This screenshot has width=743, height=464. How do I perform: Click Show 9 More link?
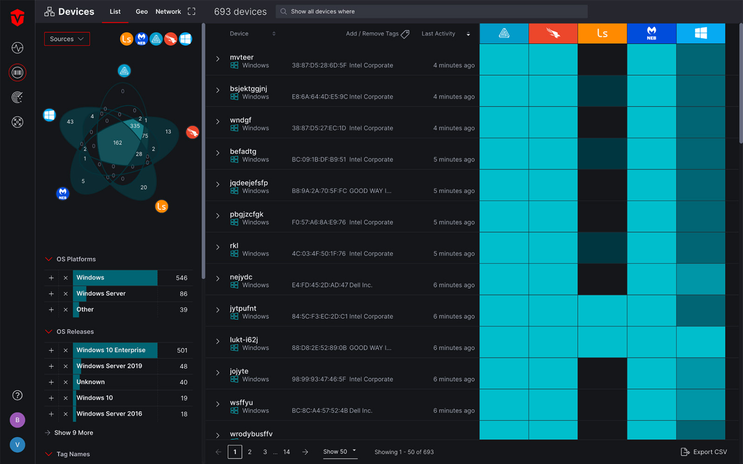pos(73,433)
